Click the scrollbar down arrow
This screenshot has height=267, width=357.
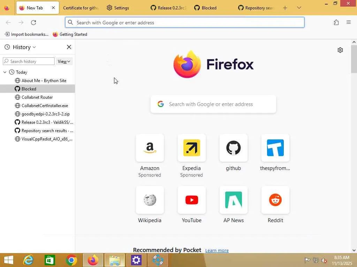pos(354,250)
